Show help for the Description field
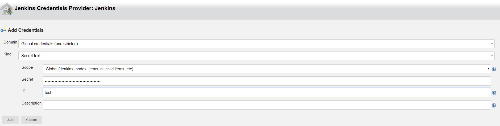This screenshot has width=500, height=126. coord(494,105)
